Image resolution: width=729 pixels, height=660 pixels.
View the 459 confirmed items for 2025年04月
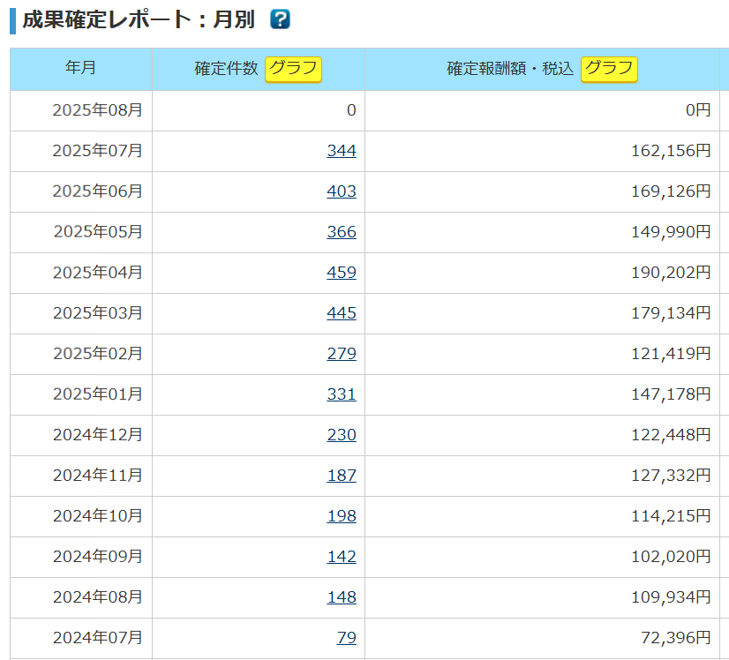pos(341,273)
